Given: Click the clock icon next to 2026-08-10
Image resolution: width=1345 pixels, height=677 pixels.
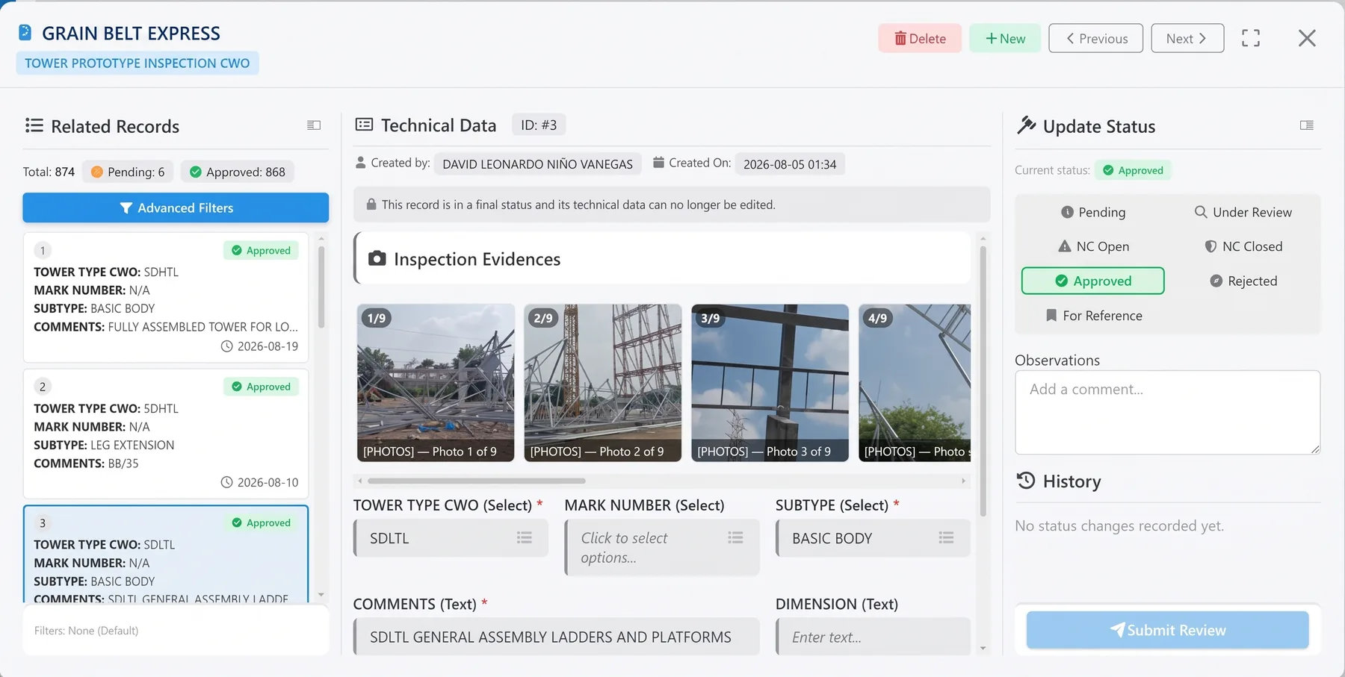Looking at the screenshot, I should [x=227, y=482].
